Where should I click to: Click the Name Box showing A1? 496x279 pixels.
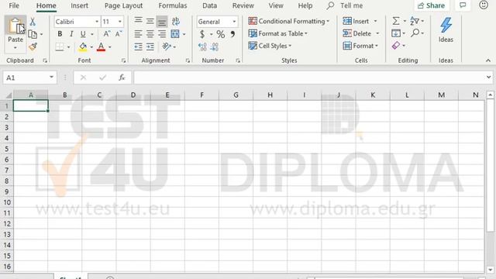(x=29, y=77)
